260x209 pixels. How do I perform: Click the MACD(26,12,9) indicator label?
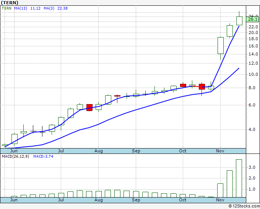(x=15, y=157)
